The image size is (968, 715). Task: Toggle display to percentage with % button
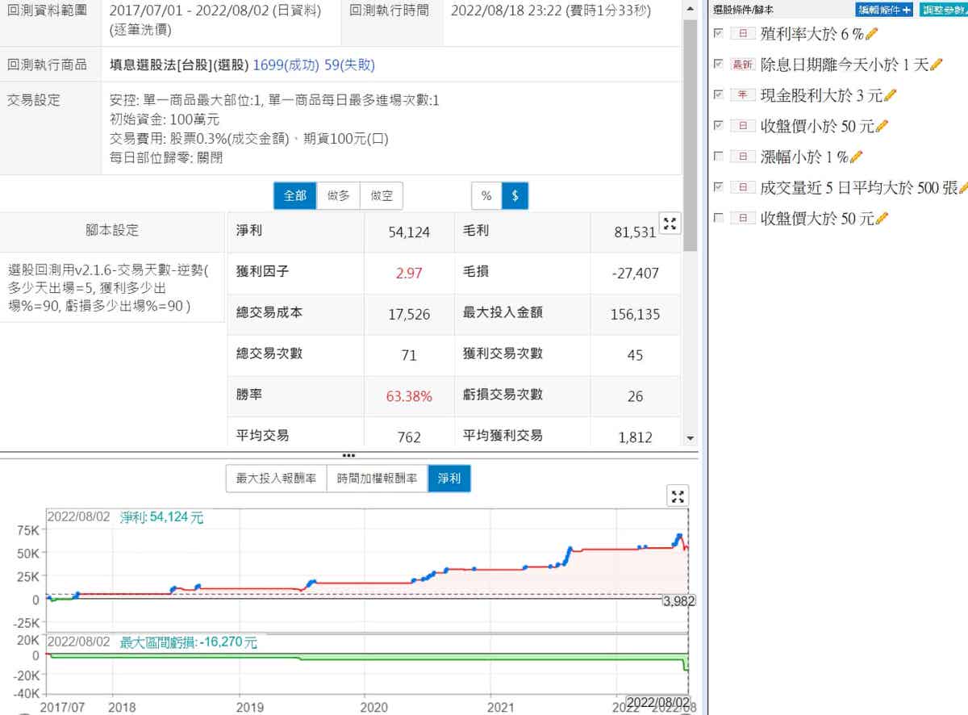pos(486,196)
